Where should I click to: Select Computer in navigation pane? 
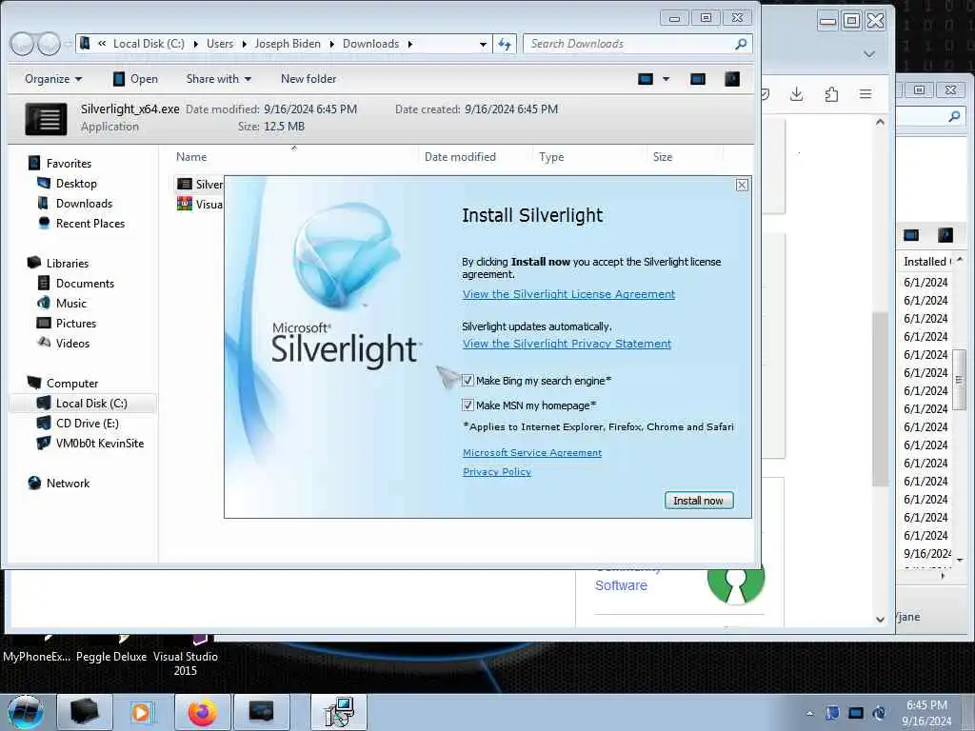click(72, 384)
